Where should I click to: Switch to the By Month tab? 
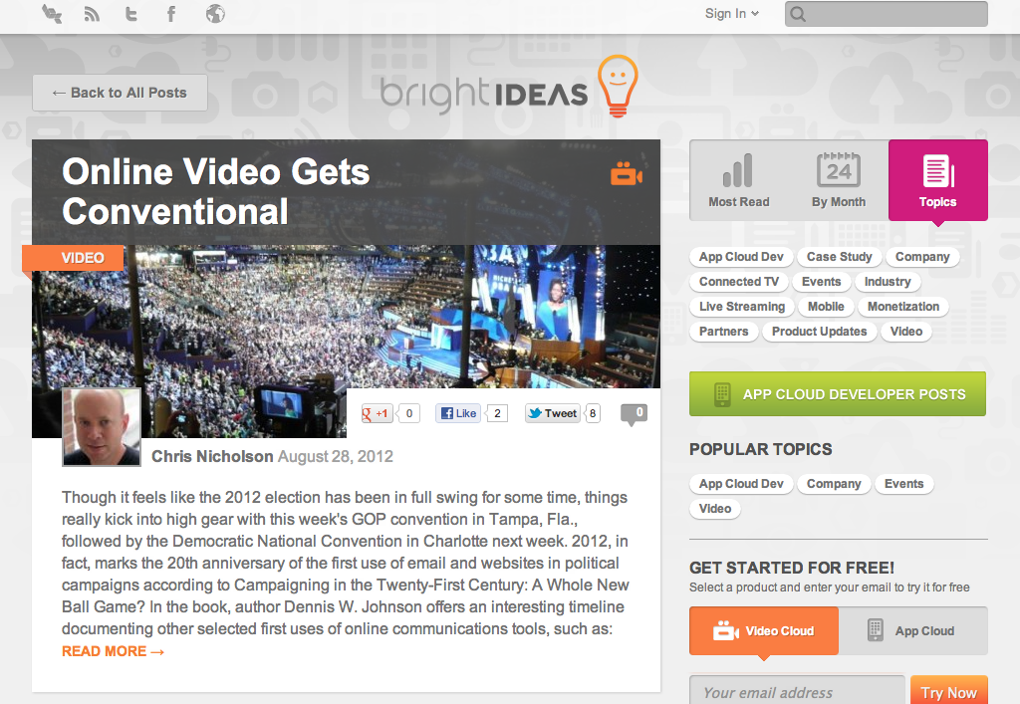click(839, 180)
